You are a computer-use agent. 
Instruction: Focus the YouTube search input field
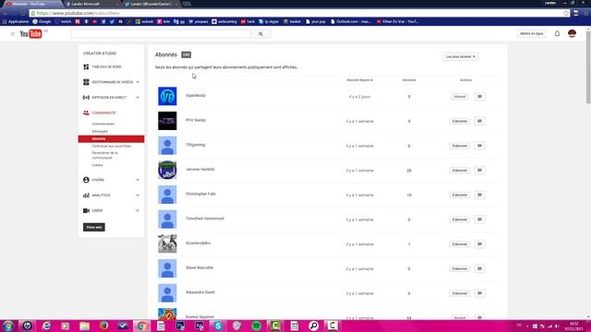pos(161,34)
